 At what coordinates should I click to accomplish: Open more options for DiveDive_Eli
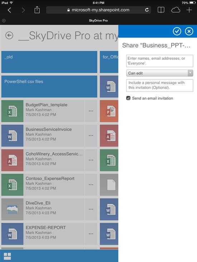point(91,209)
